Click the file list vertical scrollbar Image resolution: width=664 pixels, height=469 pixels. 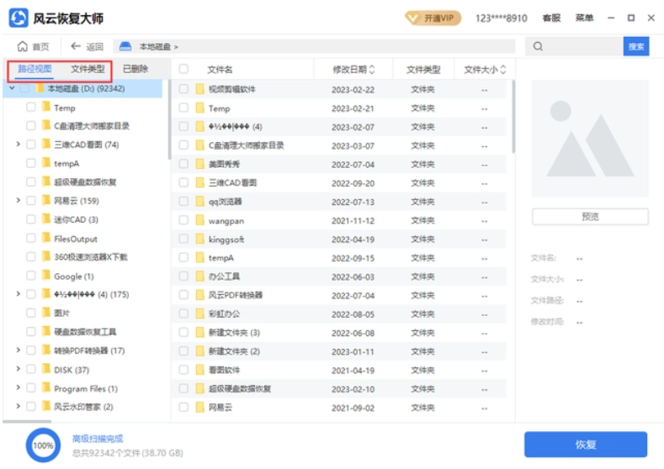coord(513,117)
